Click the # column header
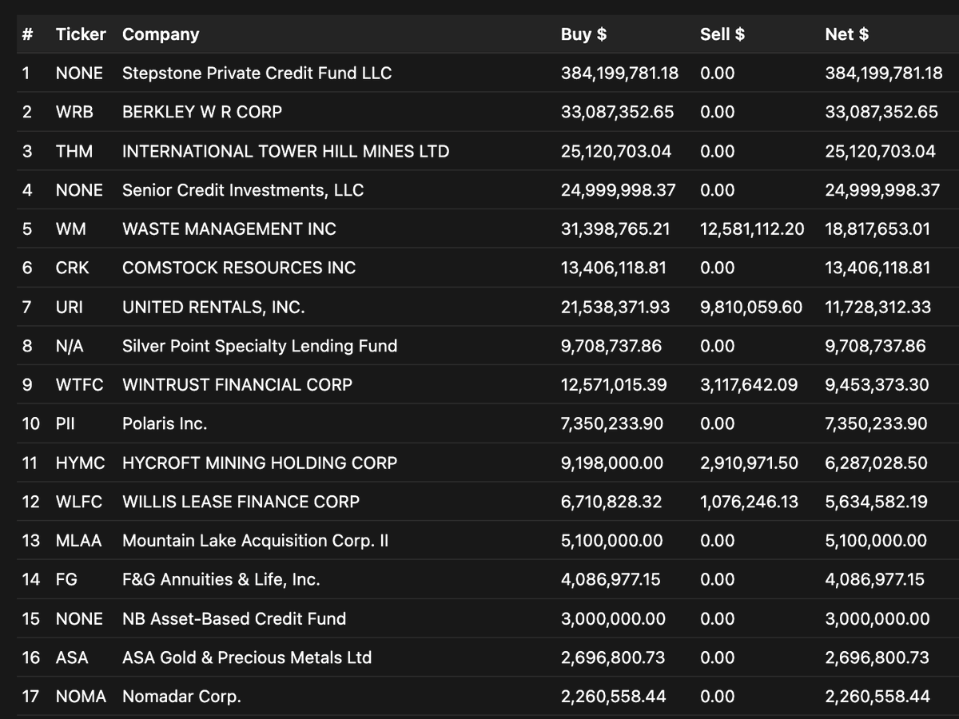This screenshot has width=959, height=719. click(x=27, y=34)
